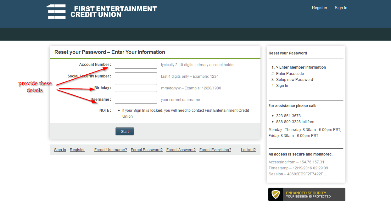
Task: Click the 'For assistance please call:' heading
Action: tap(293, 106)
